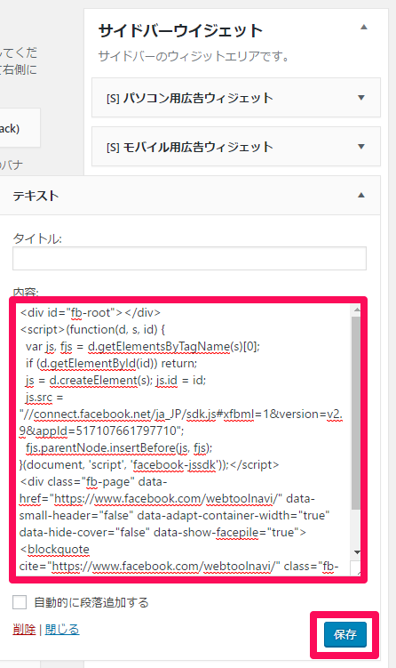Save the widget with 保存 button
Viewport: 396px width, 668px height.
(345, 635)
